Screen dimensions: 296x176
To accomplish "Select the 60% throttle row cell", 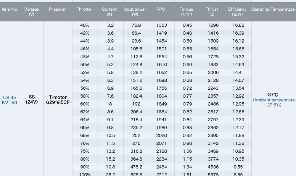I will click(x=85, y=104).
